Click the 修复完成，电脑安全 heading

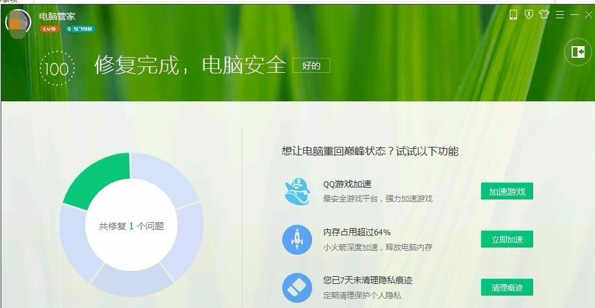[190, 65]
